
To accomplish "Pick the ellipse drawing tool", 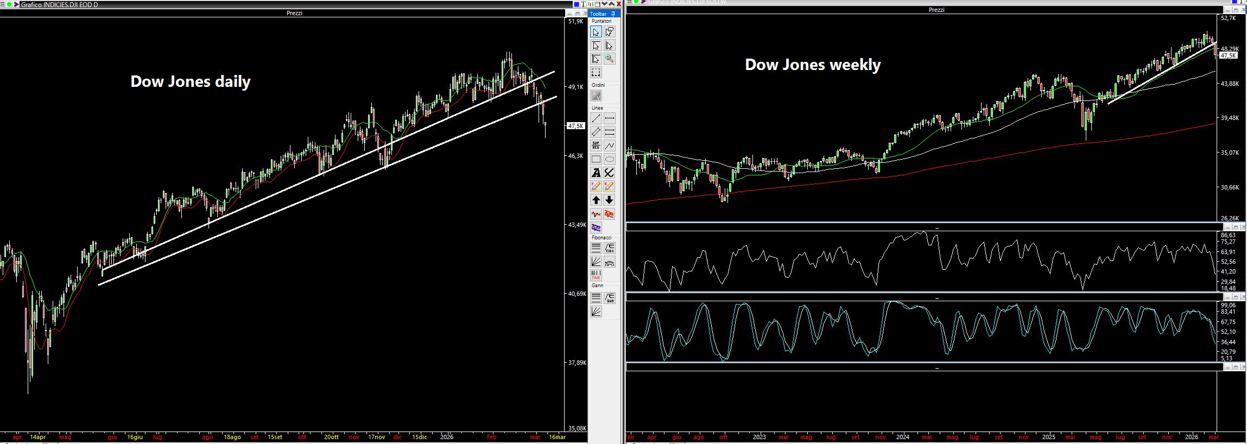I will 610,159.
